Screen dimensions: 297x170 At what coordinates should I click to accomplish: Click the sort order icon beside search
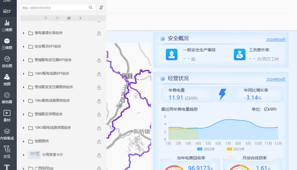[101, 8]
